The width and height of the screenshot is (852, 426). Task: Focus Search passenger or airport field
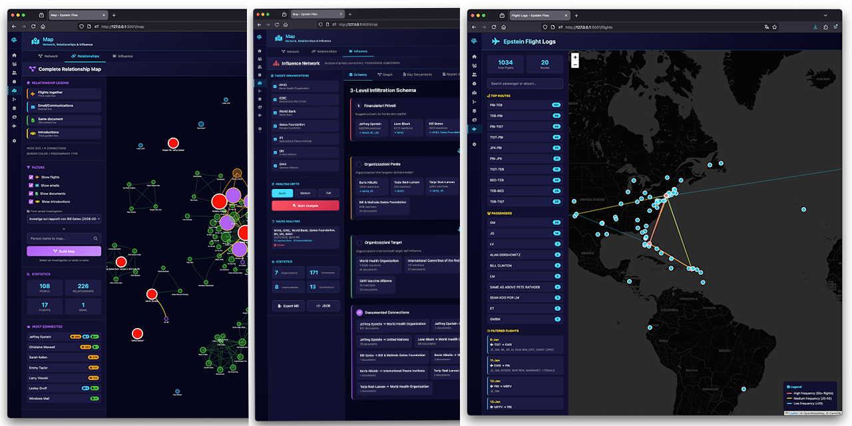pyautogui.click(x=525, y=84)
